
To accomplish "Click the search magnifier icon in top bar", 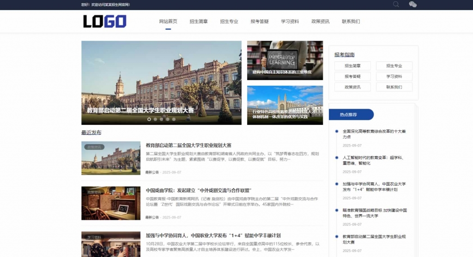I will click(x=396, y=5).
